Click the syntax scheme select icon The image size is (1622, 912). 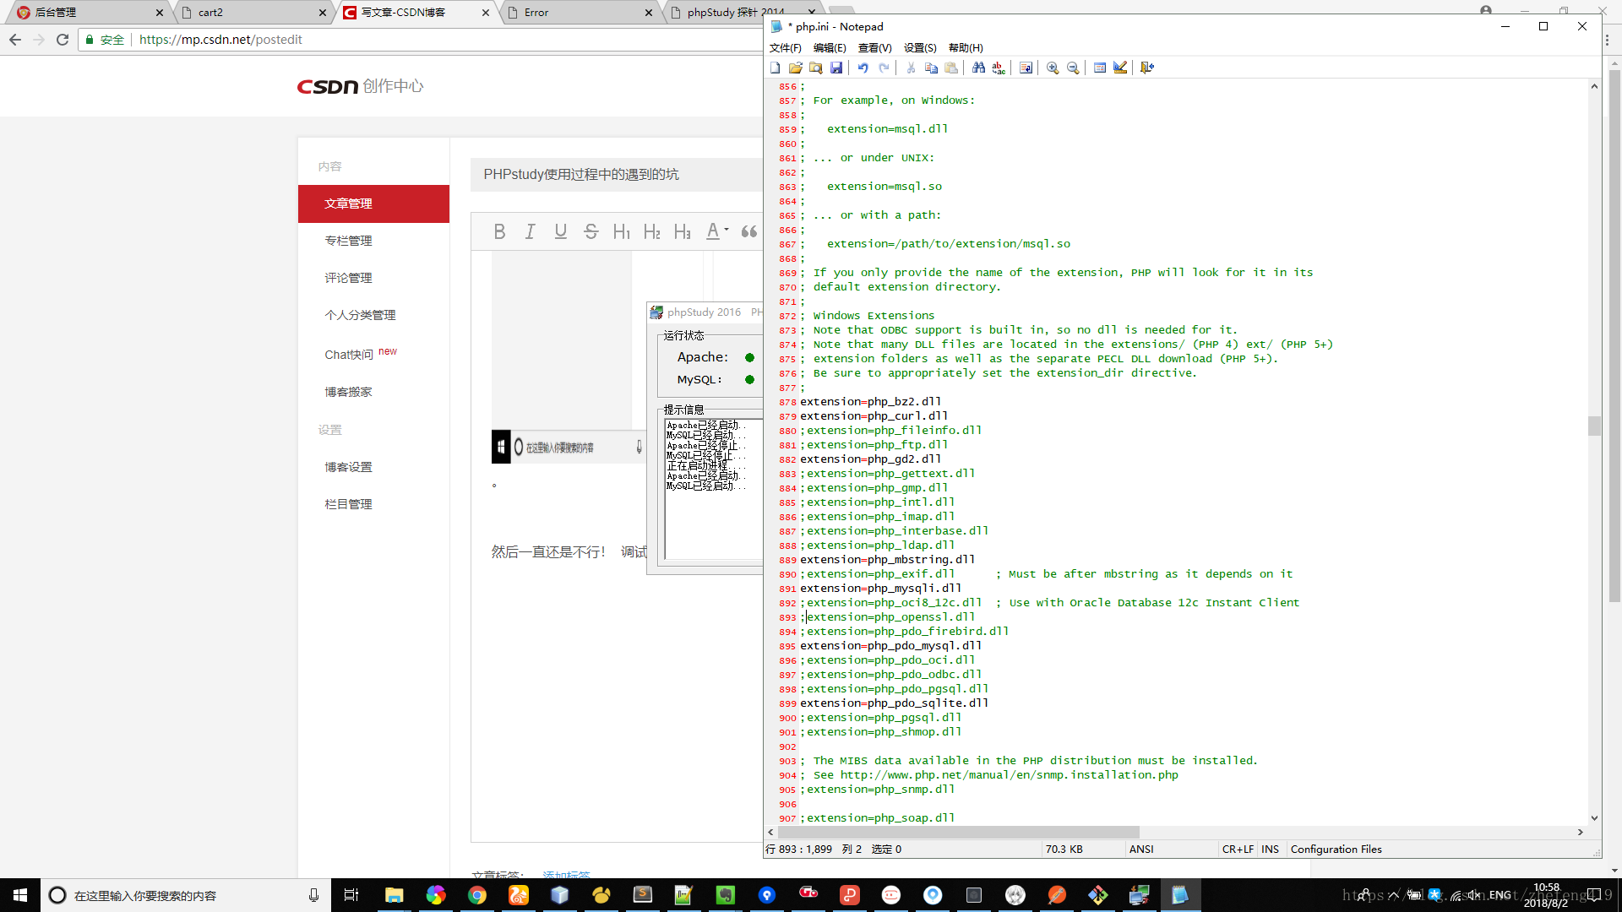point(1100,68)
